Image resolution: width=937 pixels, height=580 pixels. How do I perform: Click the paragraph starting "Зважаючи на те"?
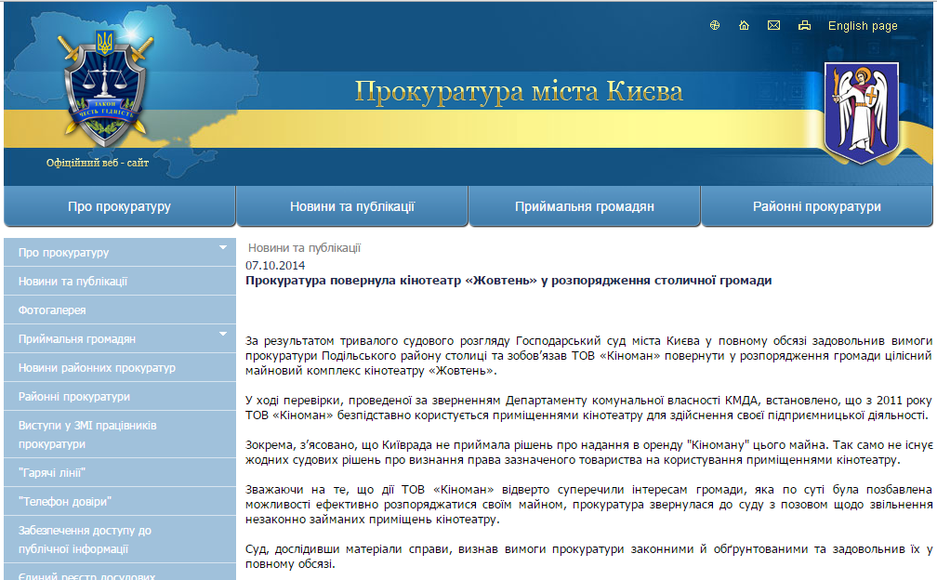click(x=588, y=504)
